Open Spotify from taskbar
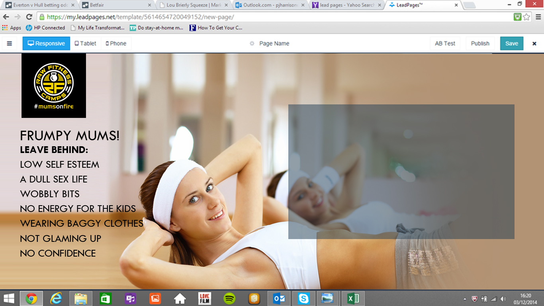 point(229,298)
